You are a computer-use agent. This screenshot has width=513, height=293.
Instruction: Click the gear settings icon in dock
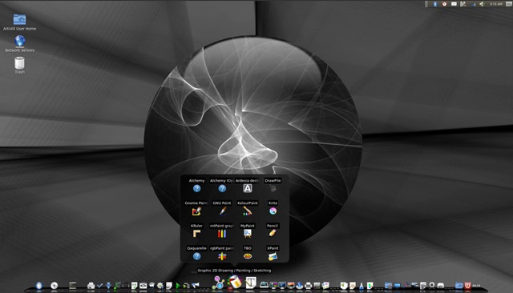(x=160, y=286)
